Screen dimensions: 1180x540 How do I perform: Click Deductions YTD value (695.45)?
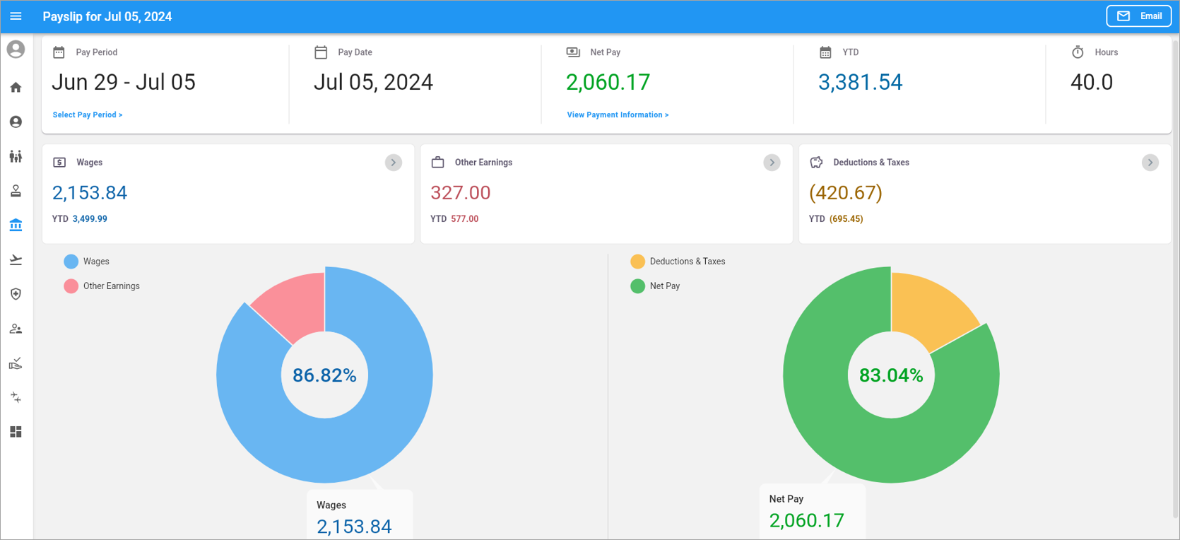[x=846, y=219]
